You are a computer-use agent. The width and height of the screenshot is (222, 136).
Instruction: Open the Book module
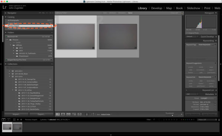(x=179, y=8)
